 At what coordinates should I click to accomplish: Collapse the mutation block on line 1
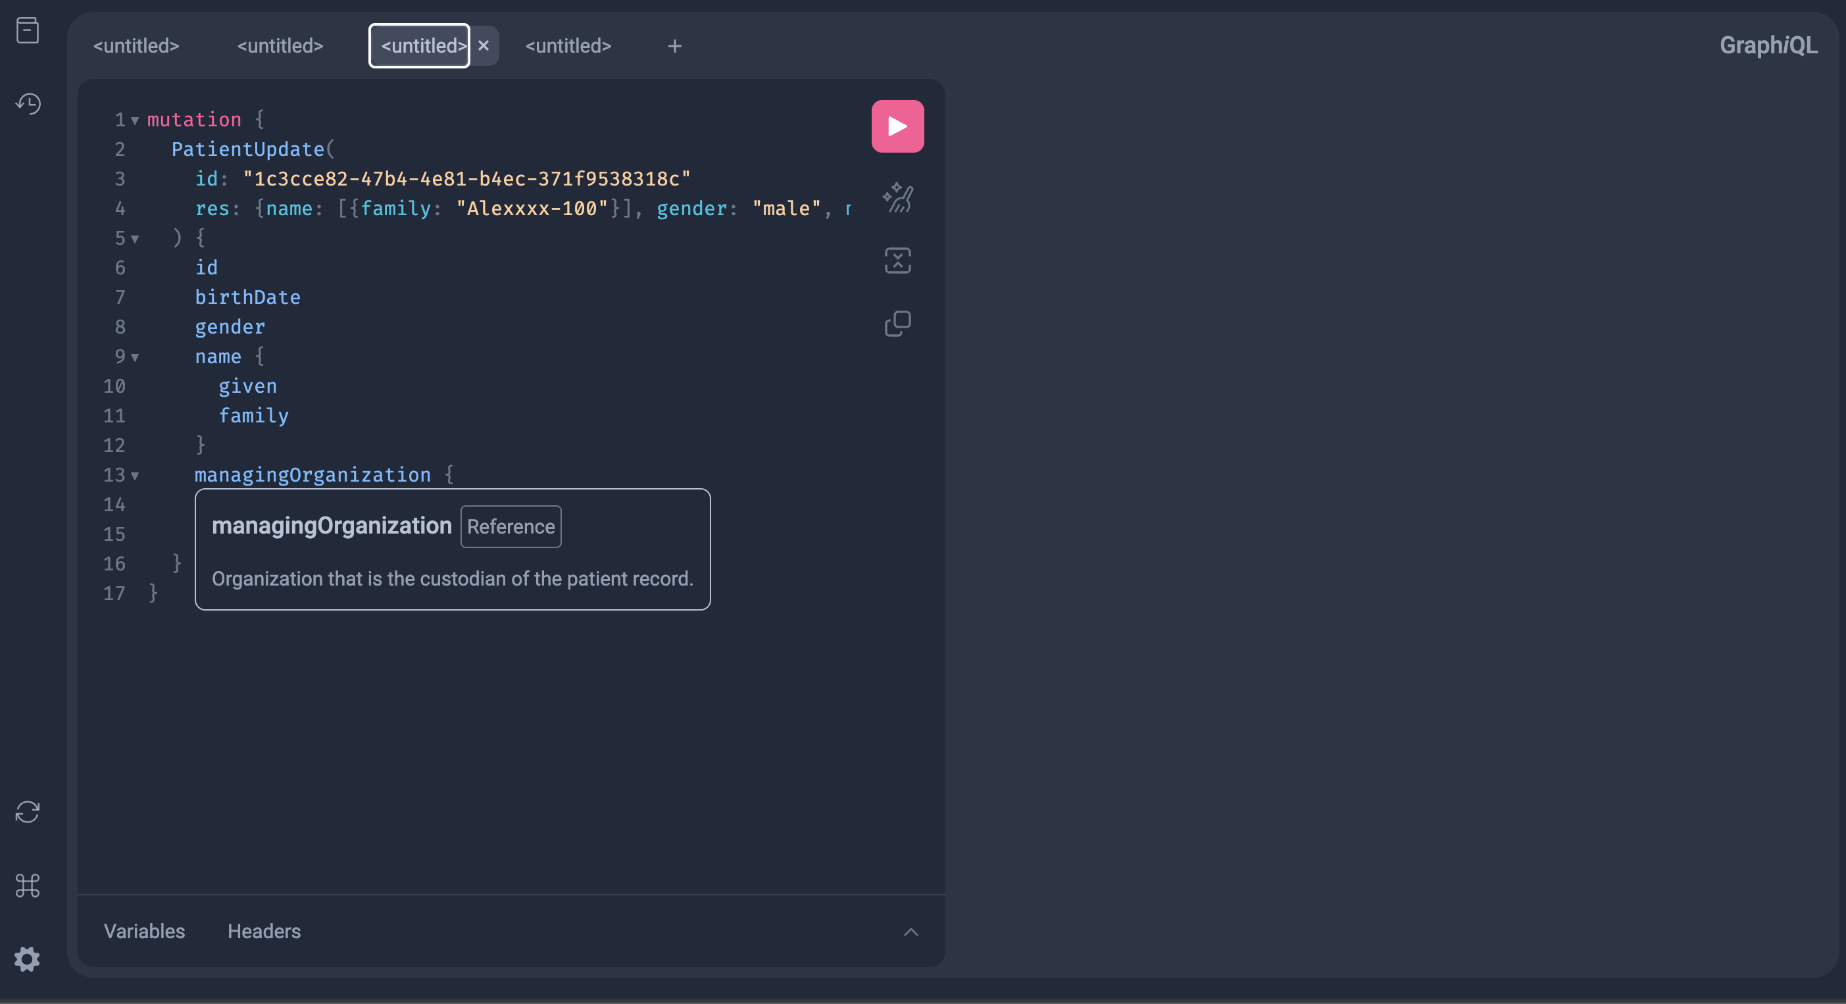[135, 120]
